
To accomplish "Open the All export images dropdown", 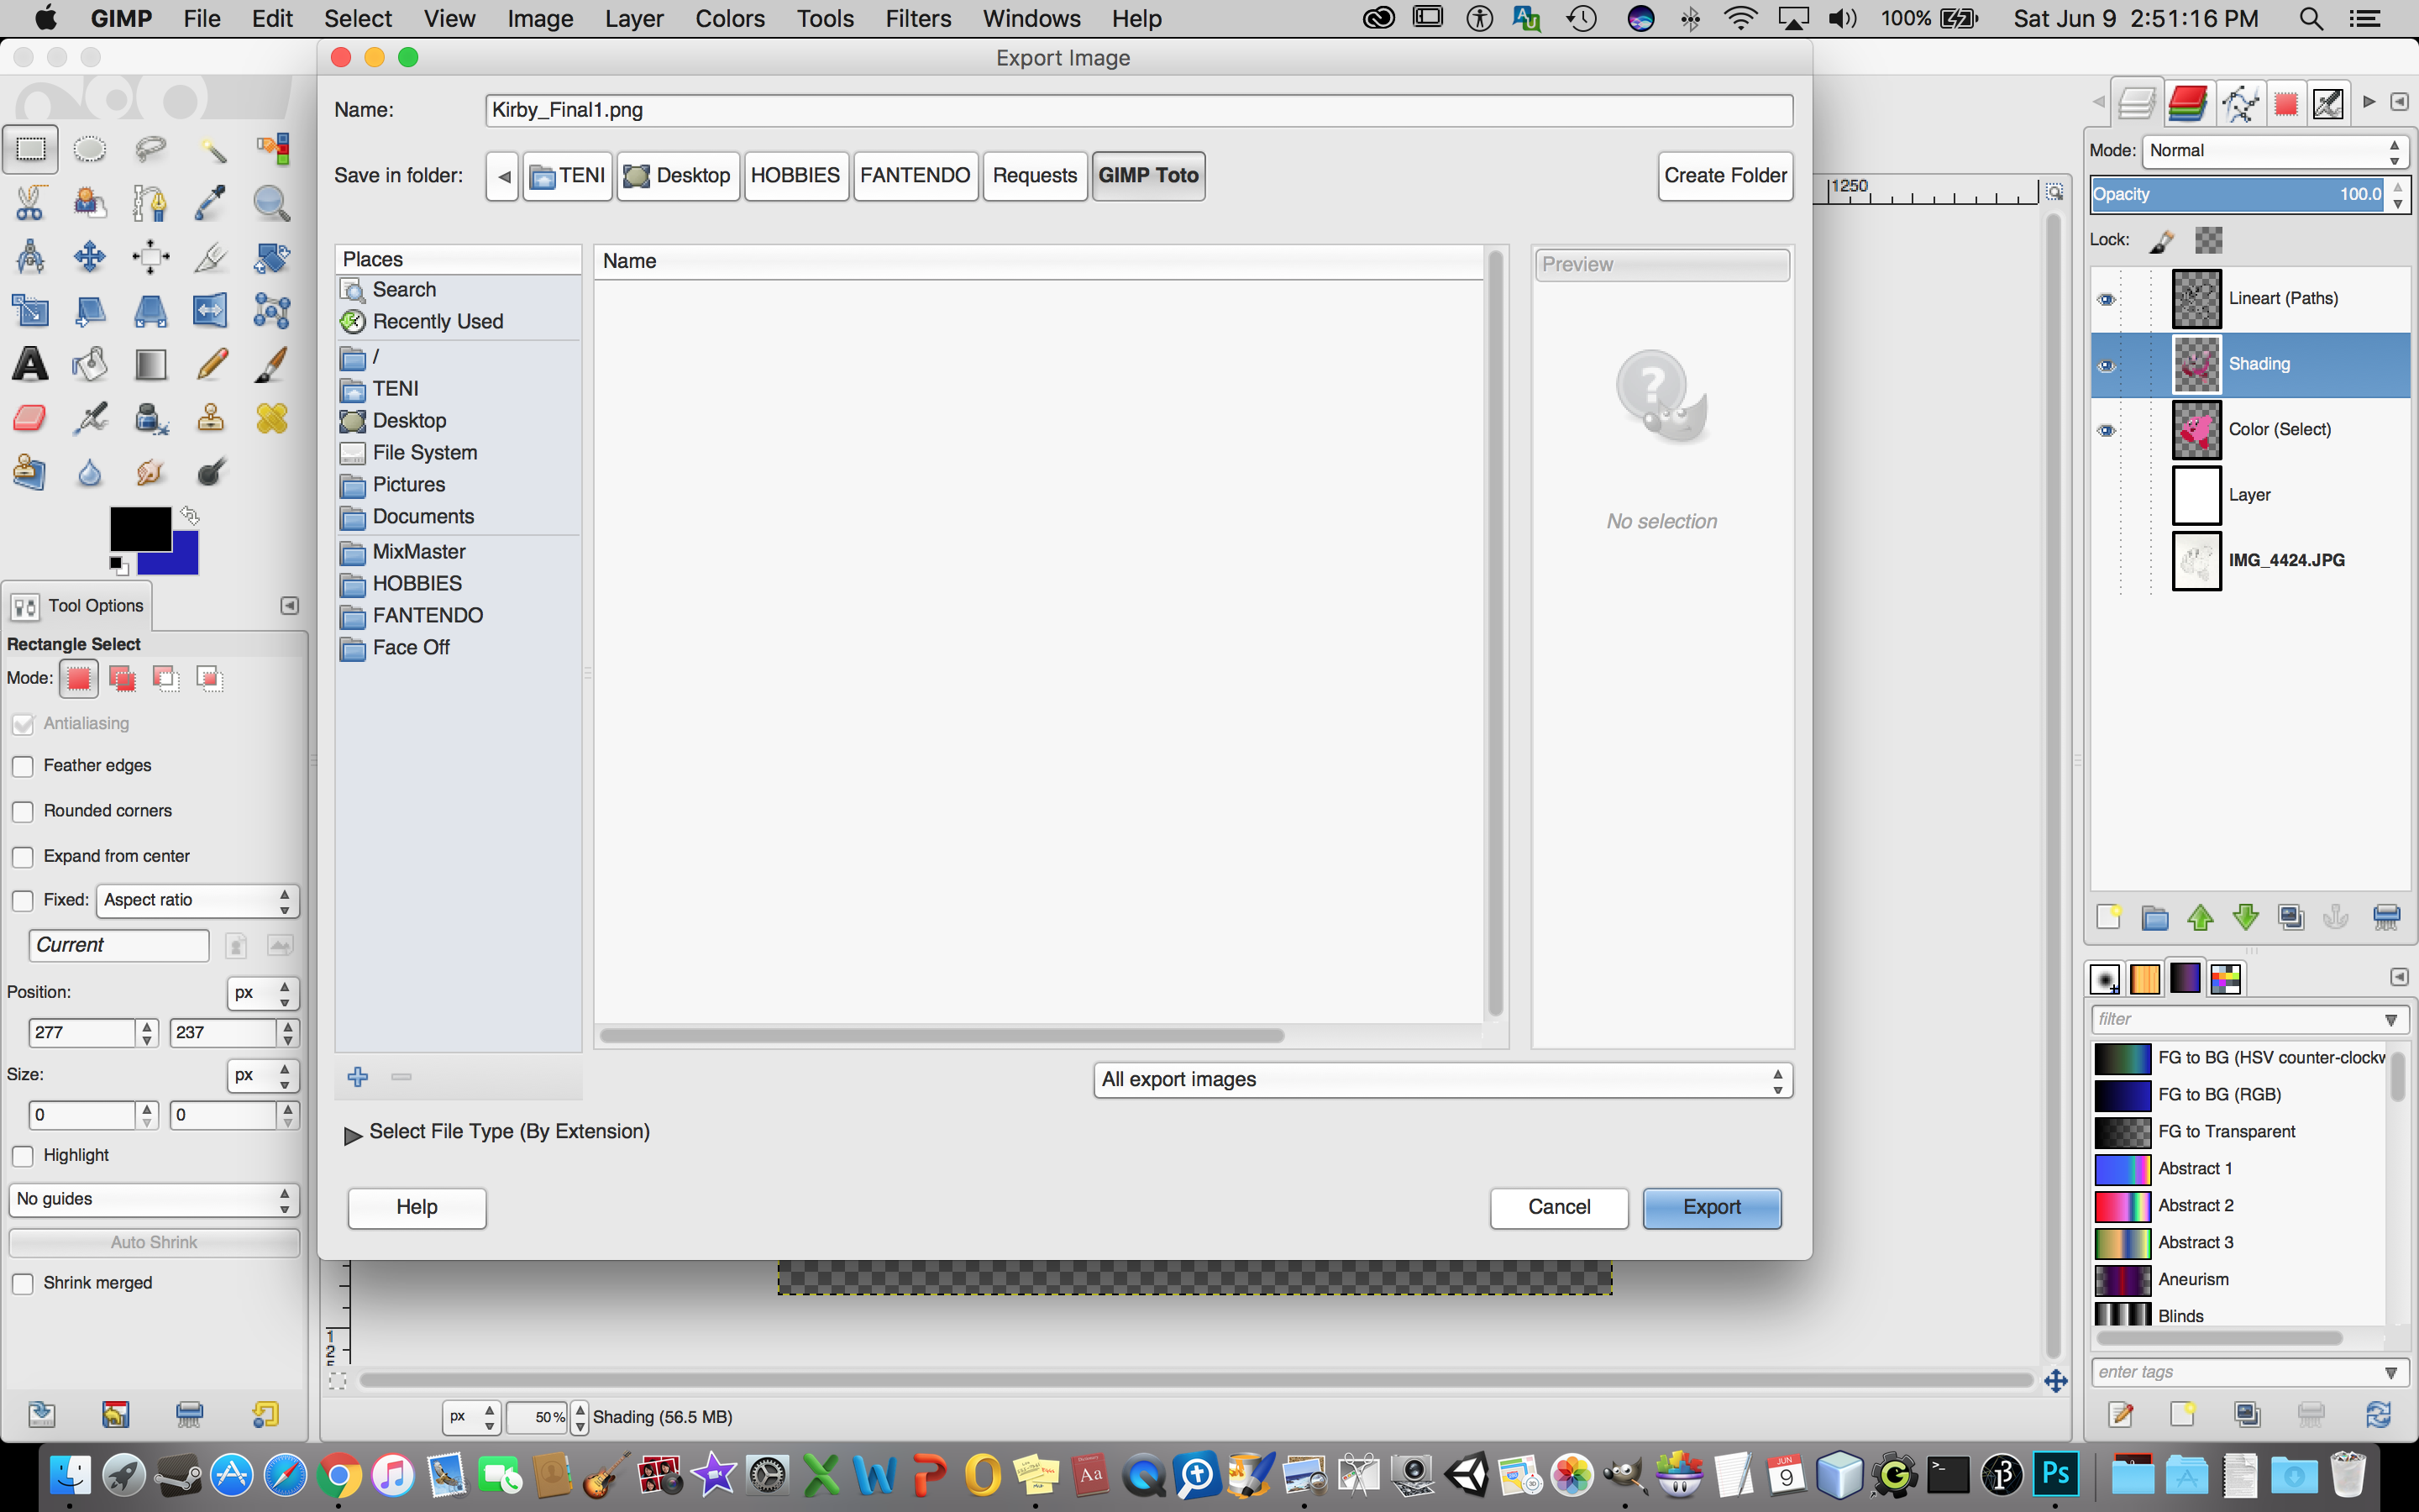I will [x=1441, y=1080].
